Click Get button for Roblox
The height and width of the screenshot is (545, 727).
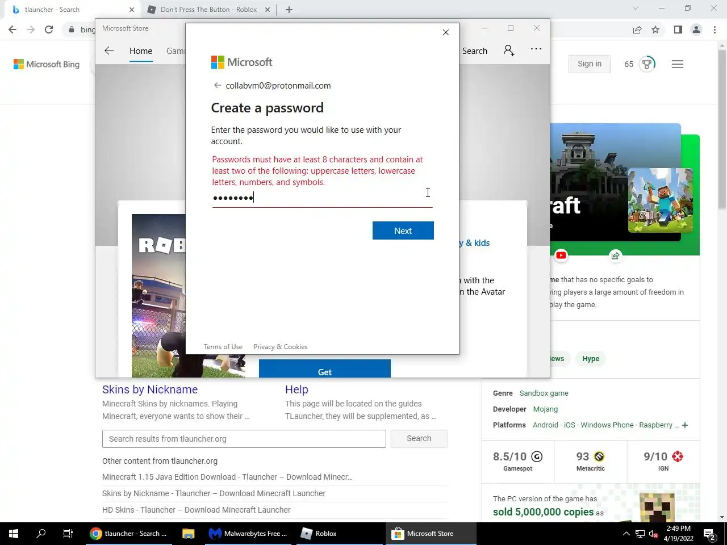pos(325,369)
